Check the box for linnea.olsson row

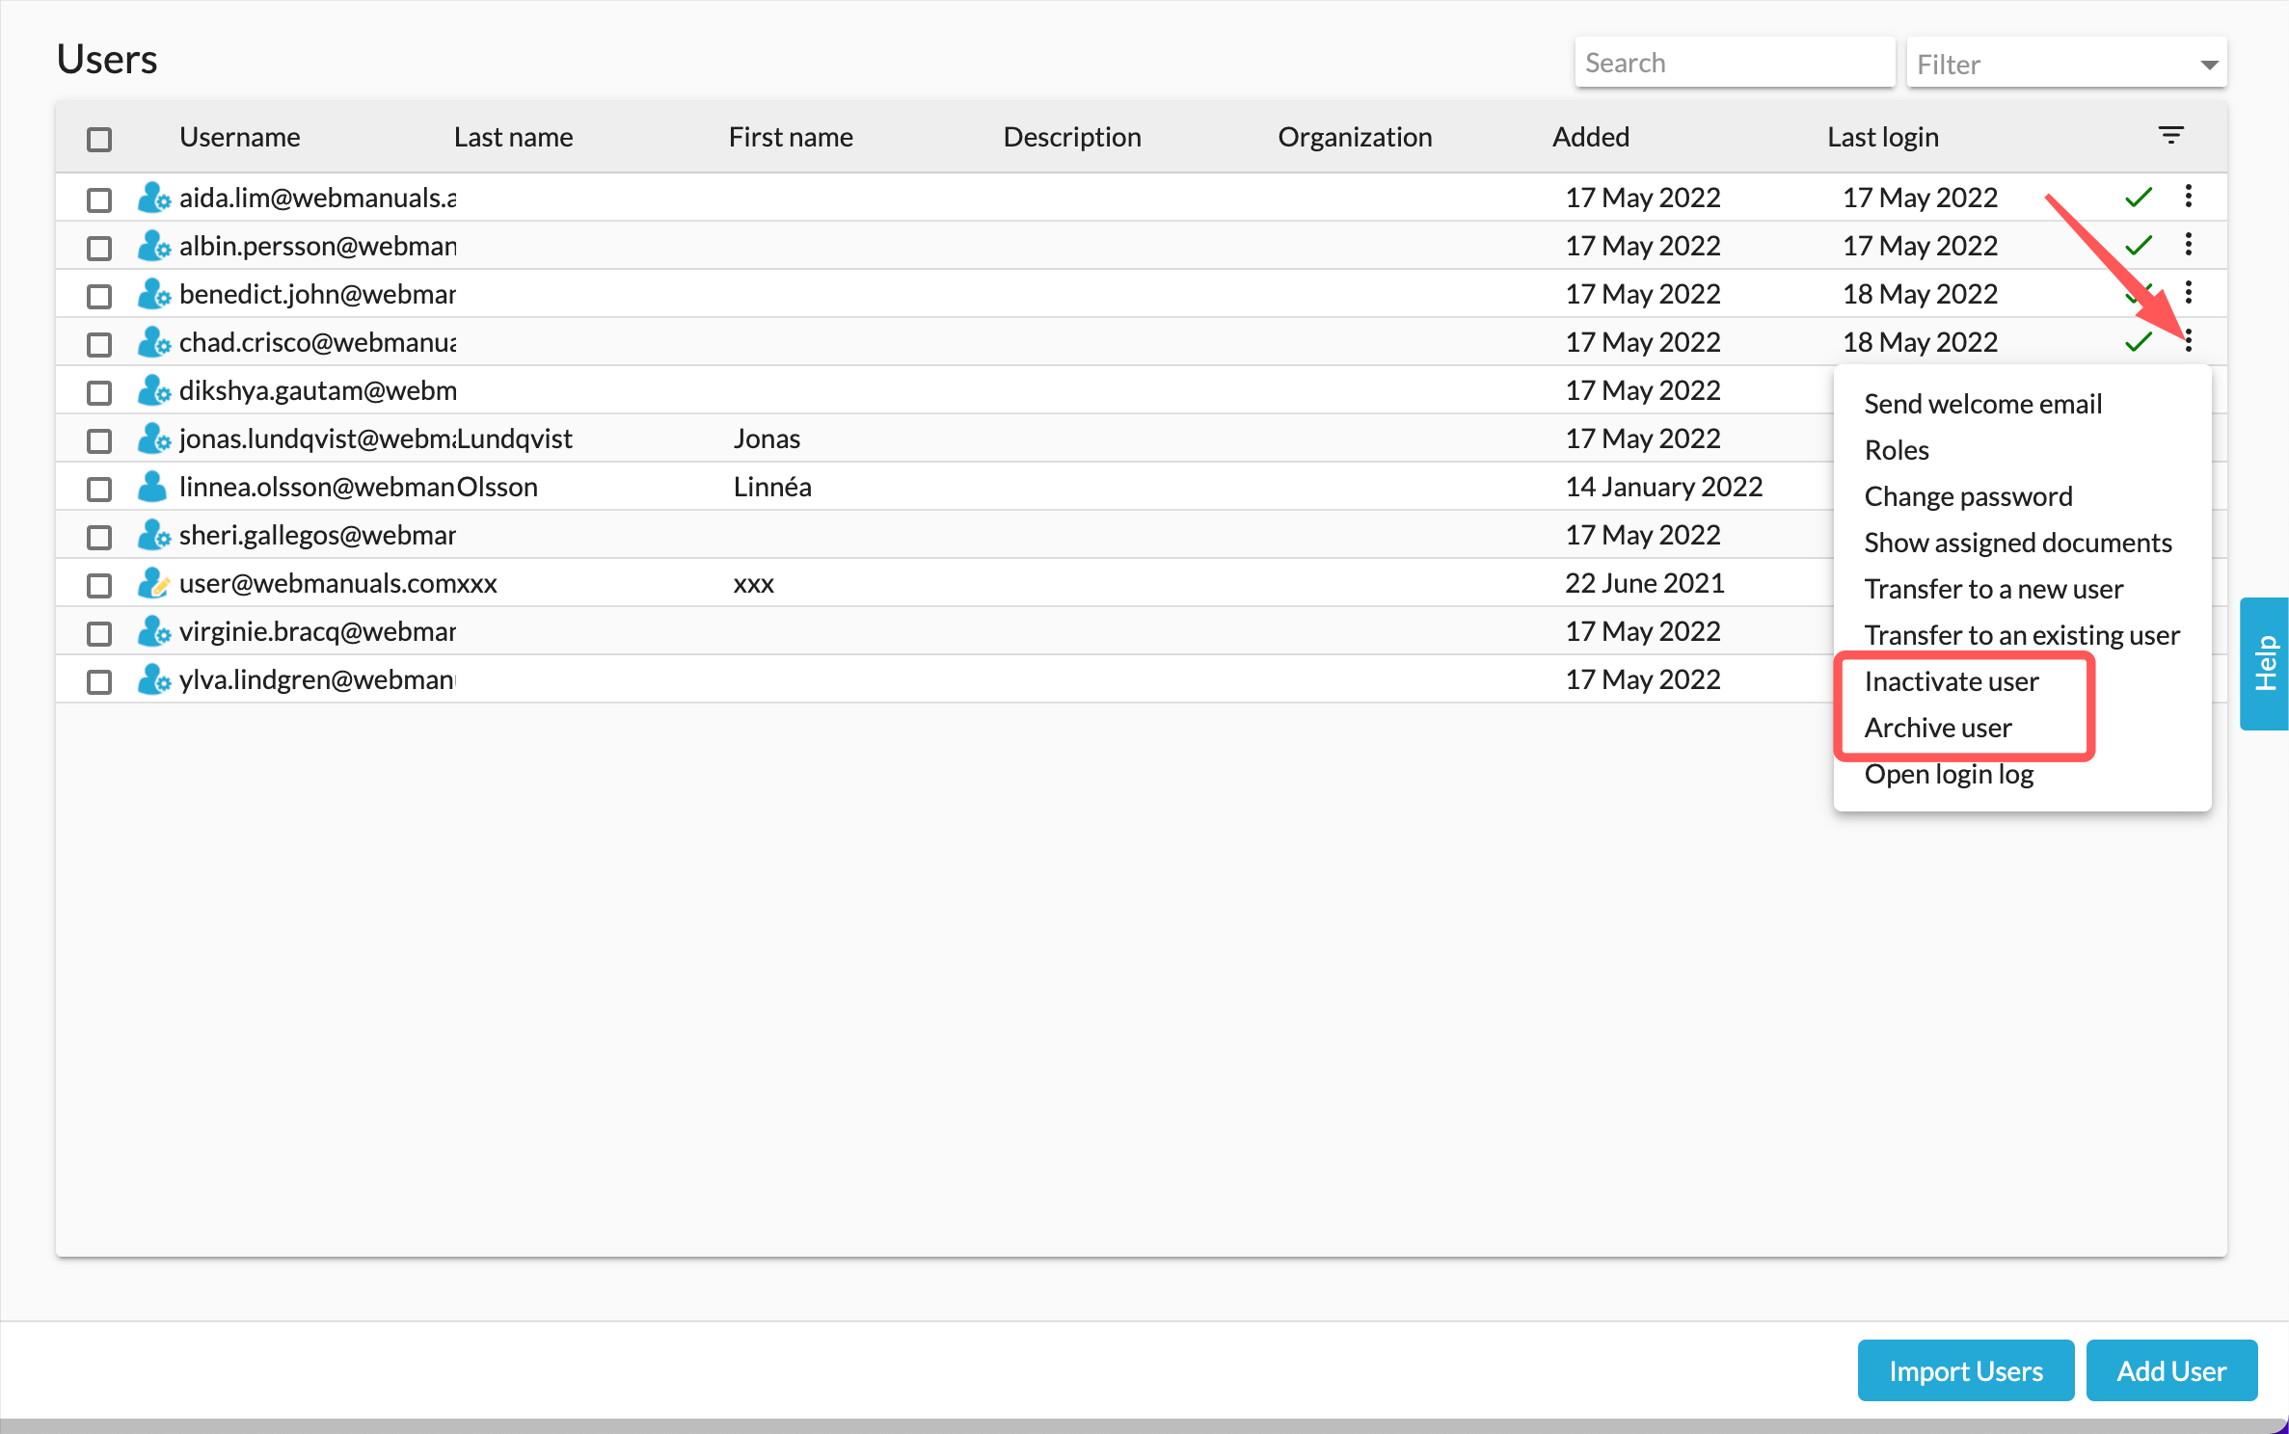[99, 489]
